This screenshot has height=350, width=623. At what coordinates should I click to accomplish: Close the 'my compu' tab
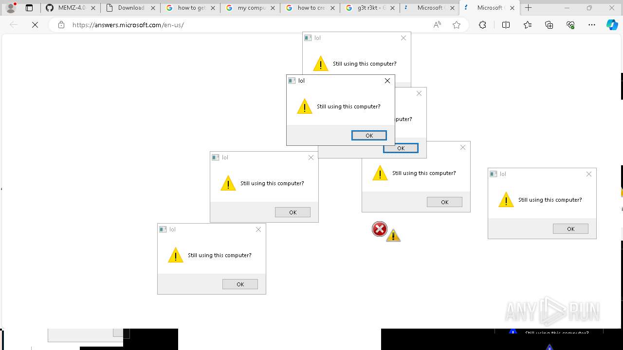273,8
